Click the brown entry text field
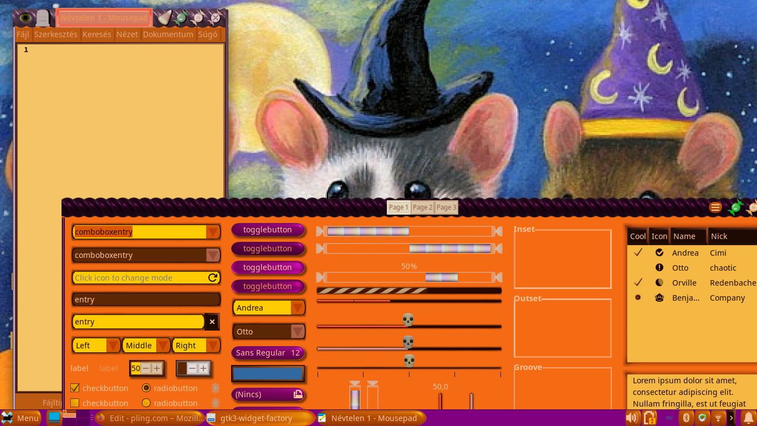The image size is (757, 426). (x=146, y=300)
